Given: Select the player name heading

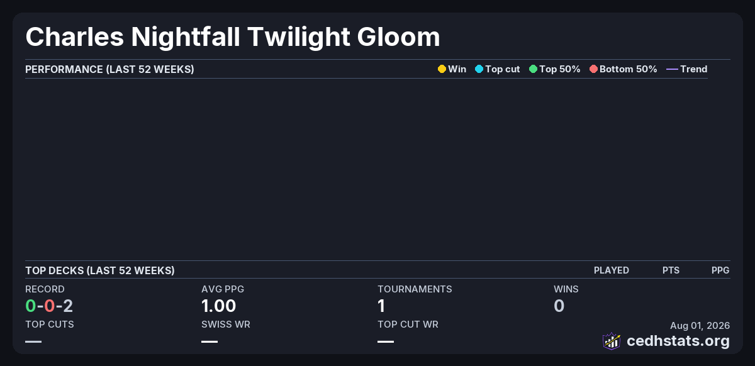Looking at the screenshot, I should (x=233, y=37).
